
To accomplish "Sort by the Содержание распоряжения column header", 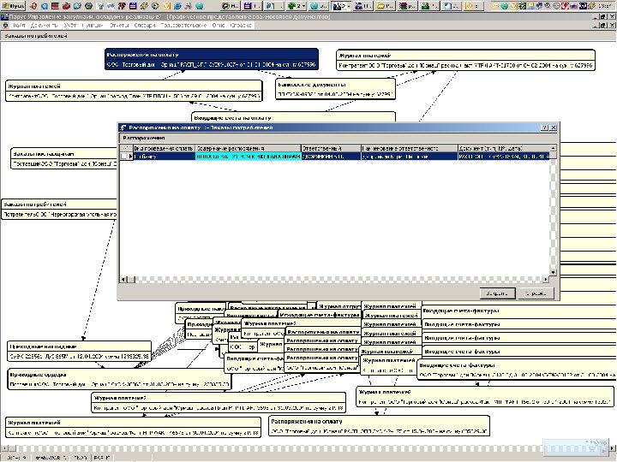I will 249,148.
